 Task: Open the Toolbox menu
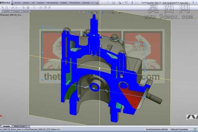(x=64, y=3)
